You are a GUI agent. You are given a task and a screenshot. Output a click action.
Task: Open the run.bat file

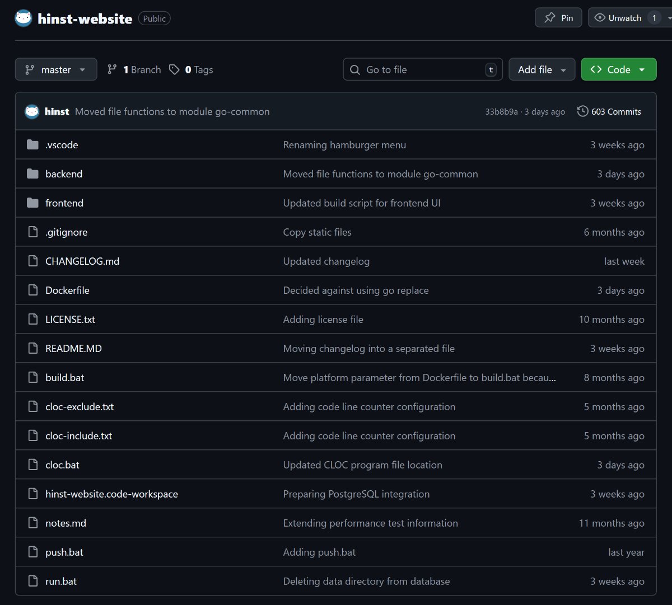[x=61, y=581]
